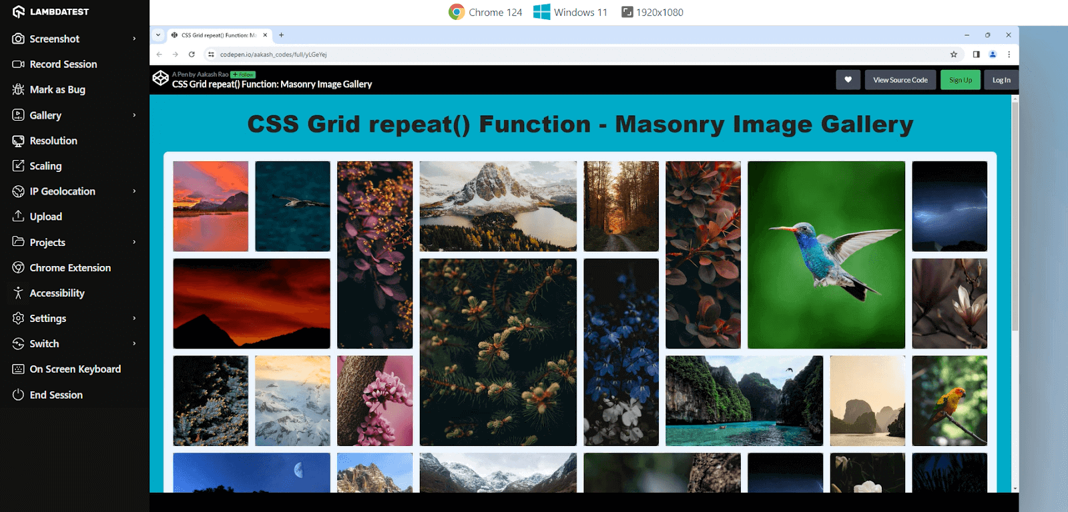This screenshot has width=1068, height=512.
Task: Click the heart love button on CodePen
Action: [x=848, y=80]
